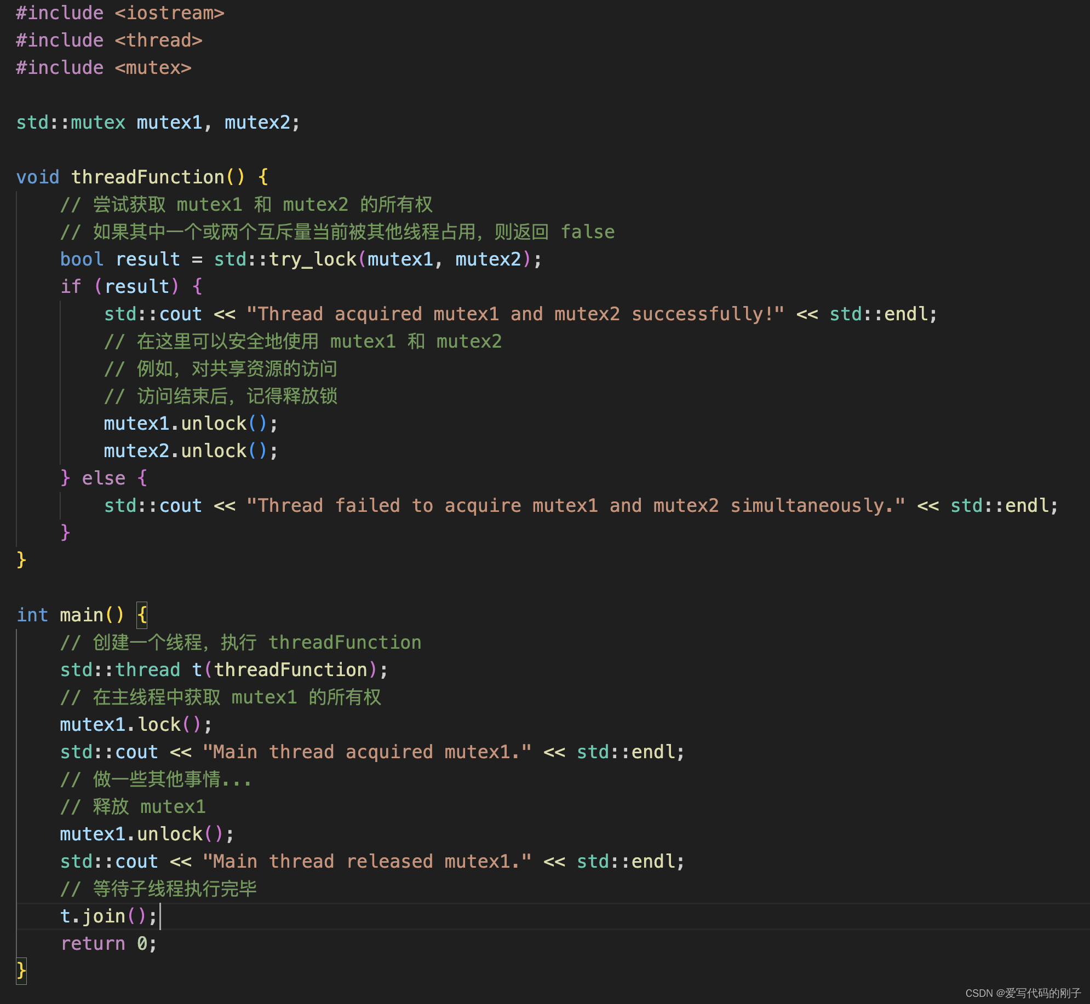Click 'mutex1.unlock();' inside the if block
Viewport: 1090px width, 1004px height.
[191, 424]
